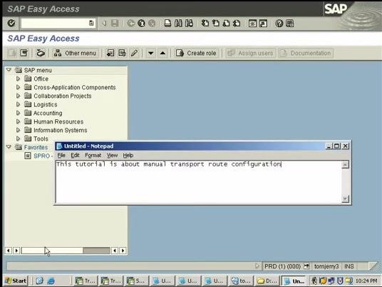Open Notepad Help menu
Viewport: 382px width, 287px height.
point(128,155)
